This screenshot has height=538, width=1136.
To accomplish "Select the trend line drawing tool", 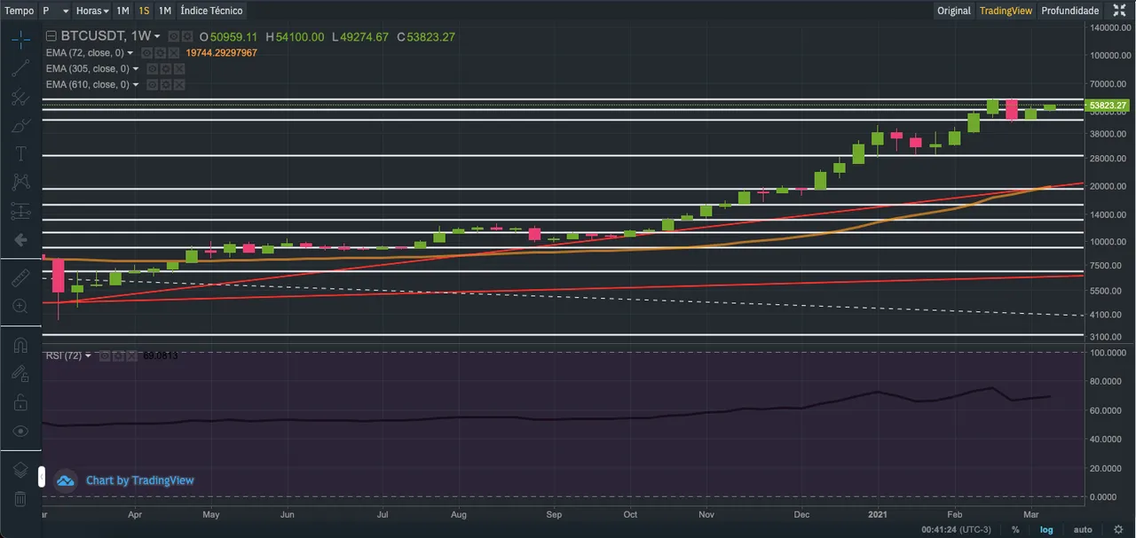I will point(20,68).
